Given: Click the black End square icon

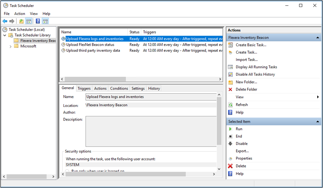Looking at the screenshot, I should 231,137.
